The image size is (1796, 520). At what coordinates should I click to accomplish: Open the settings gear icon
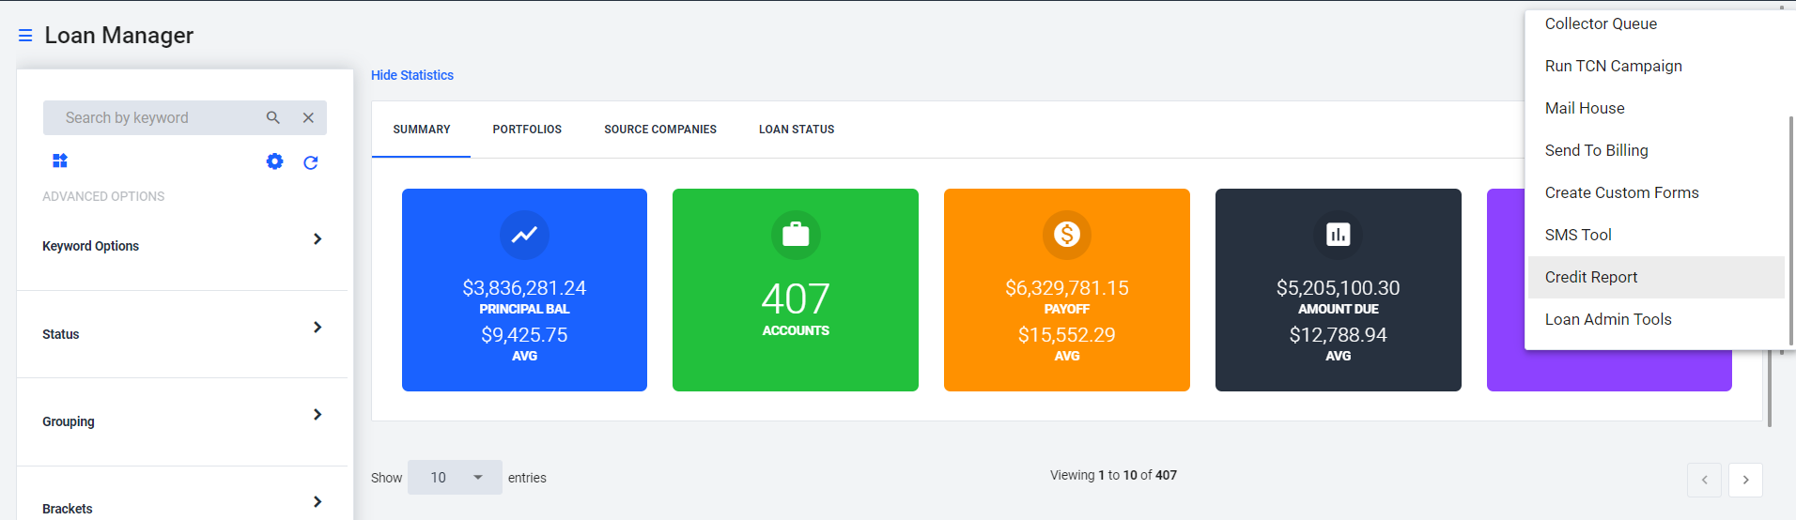(274, 161)
